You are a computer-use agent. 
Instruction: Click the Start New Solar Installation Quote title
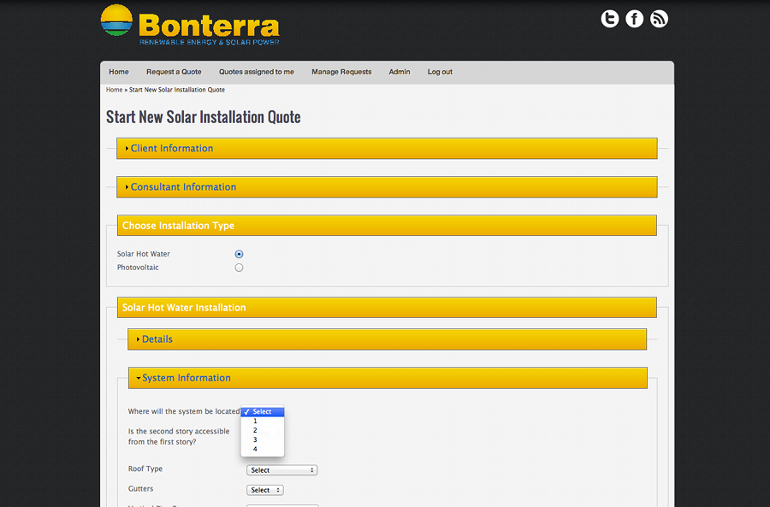(x=204, y=117)
